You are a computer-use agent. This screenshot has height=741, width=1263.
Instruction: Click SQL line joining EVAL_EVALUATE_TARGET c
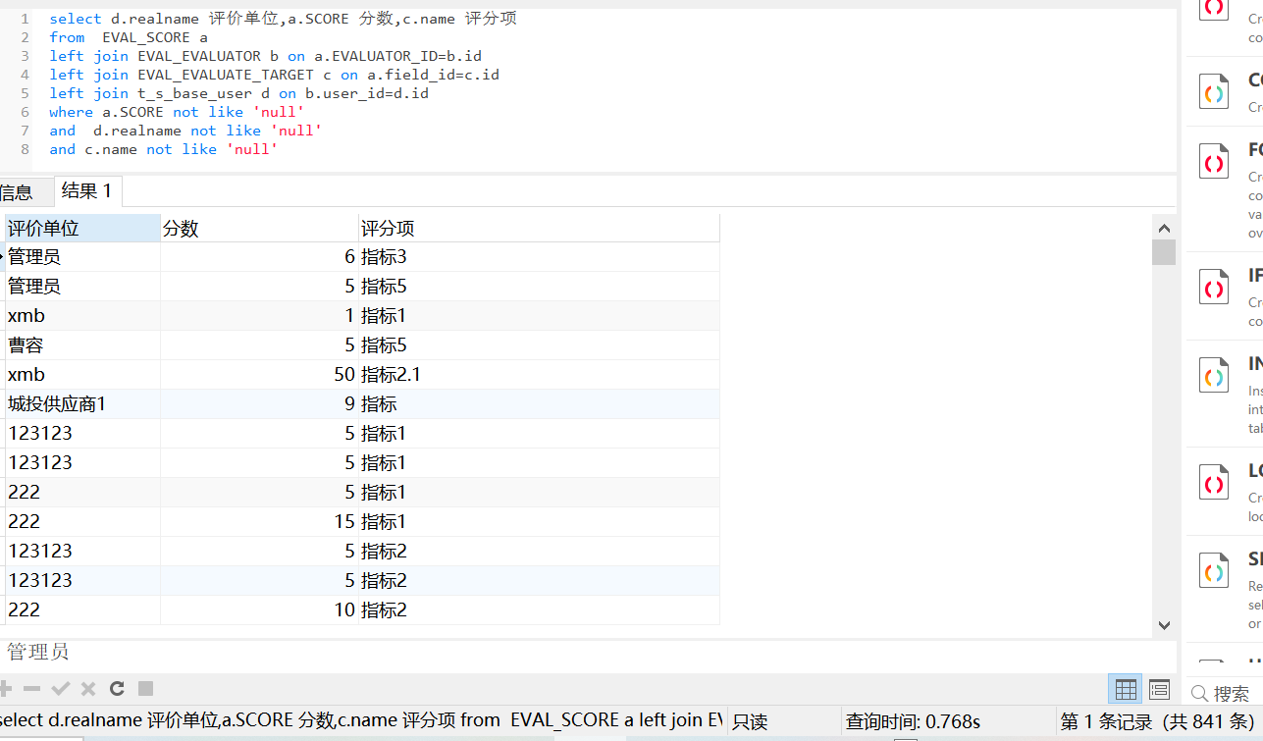tap(275, 75)
